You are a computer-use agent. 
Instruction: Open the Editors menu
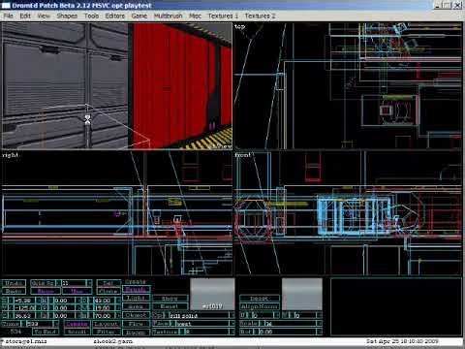point(114,16)
